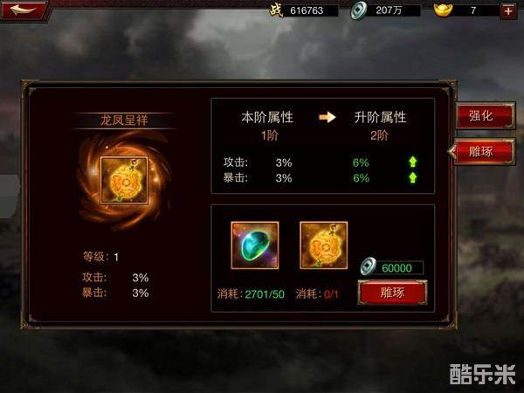This screenshot has height=393, width=524.
Task: Tap the red 0/1 consumption count
Action: click(x=331, y=294)
